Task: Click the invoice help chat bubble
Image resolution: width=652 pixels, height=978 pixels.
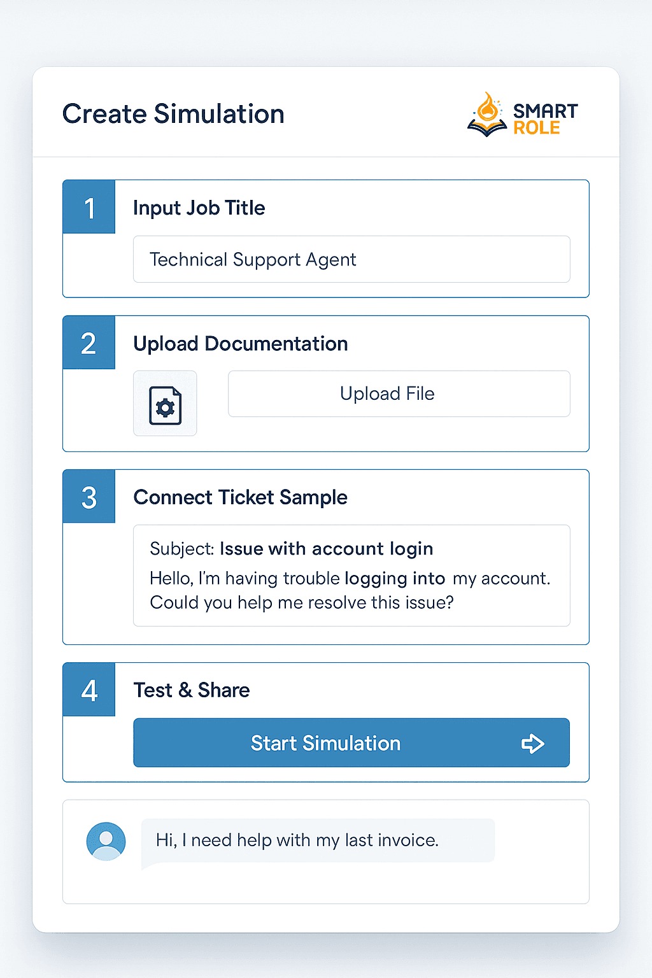Action: pos(317,840)
